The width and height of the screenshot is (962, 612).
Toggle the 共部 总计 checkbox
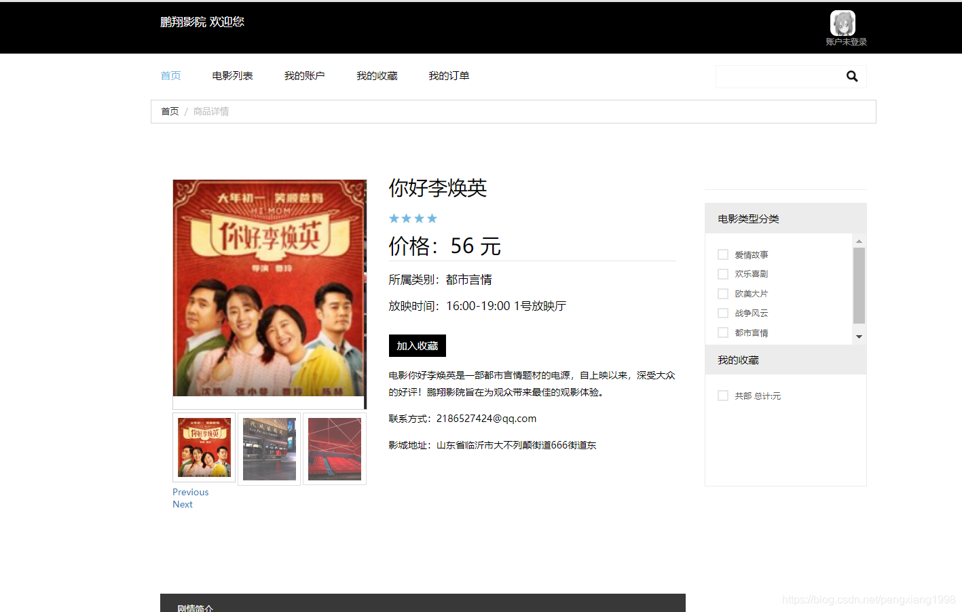click(x=723, y=396)
